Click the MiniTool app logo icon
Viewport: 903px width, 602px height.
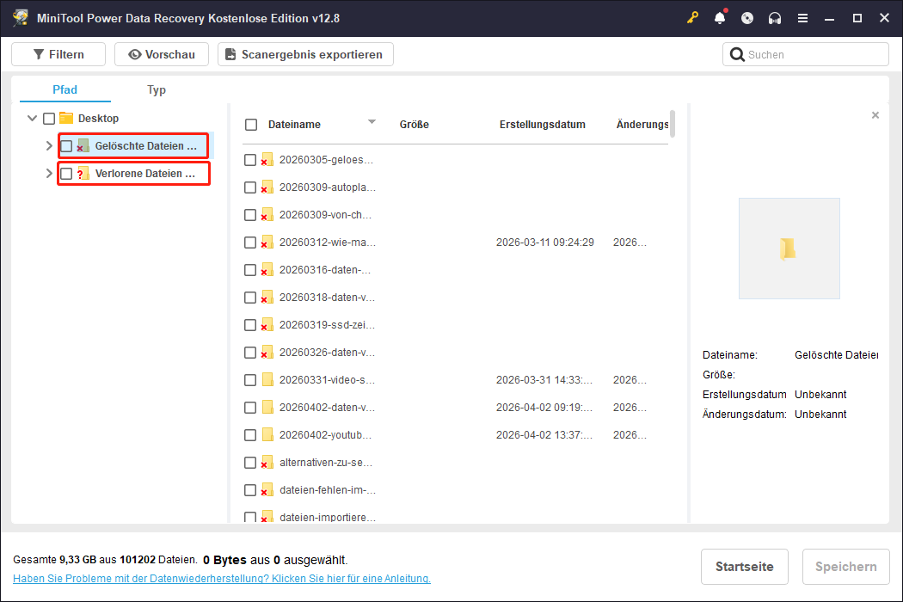click(x=21, y=18)
